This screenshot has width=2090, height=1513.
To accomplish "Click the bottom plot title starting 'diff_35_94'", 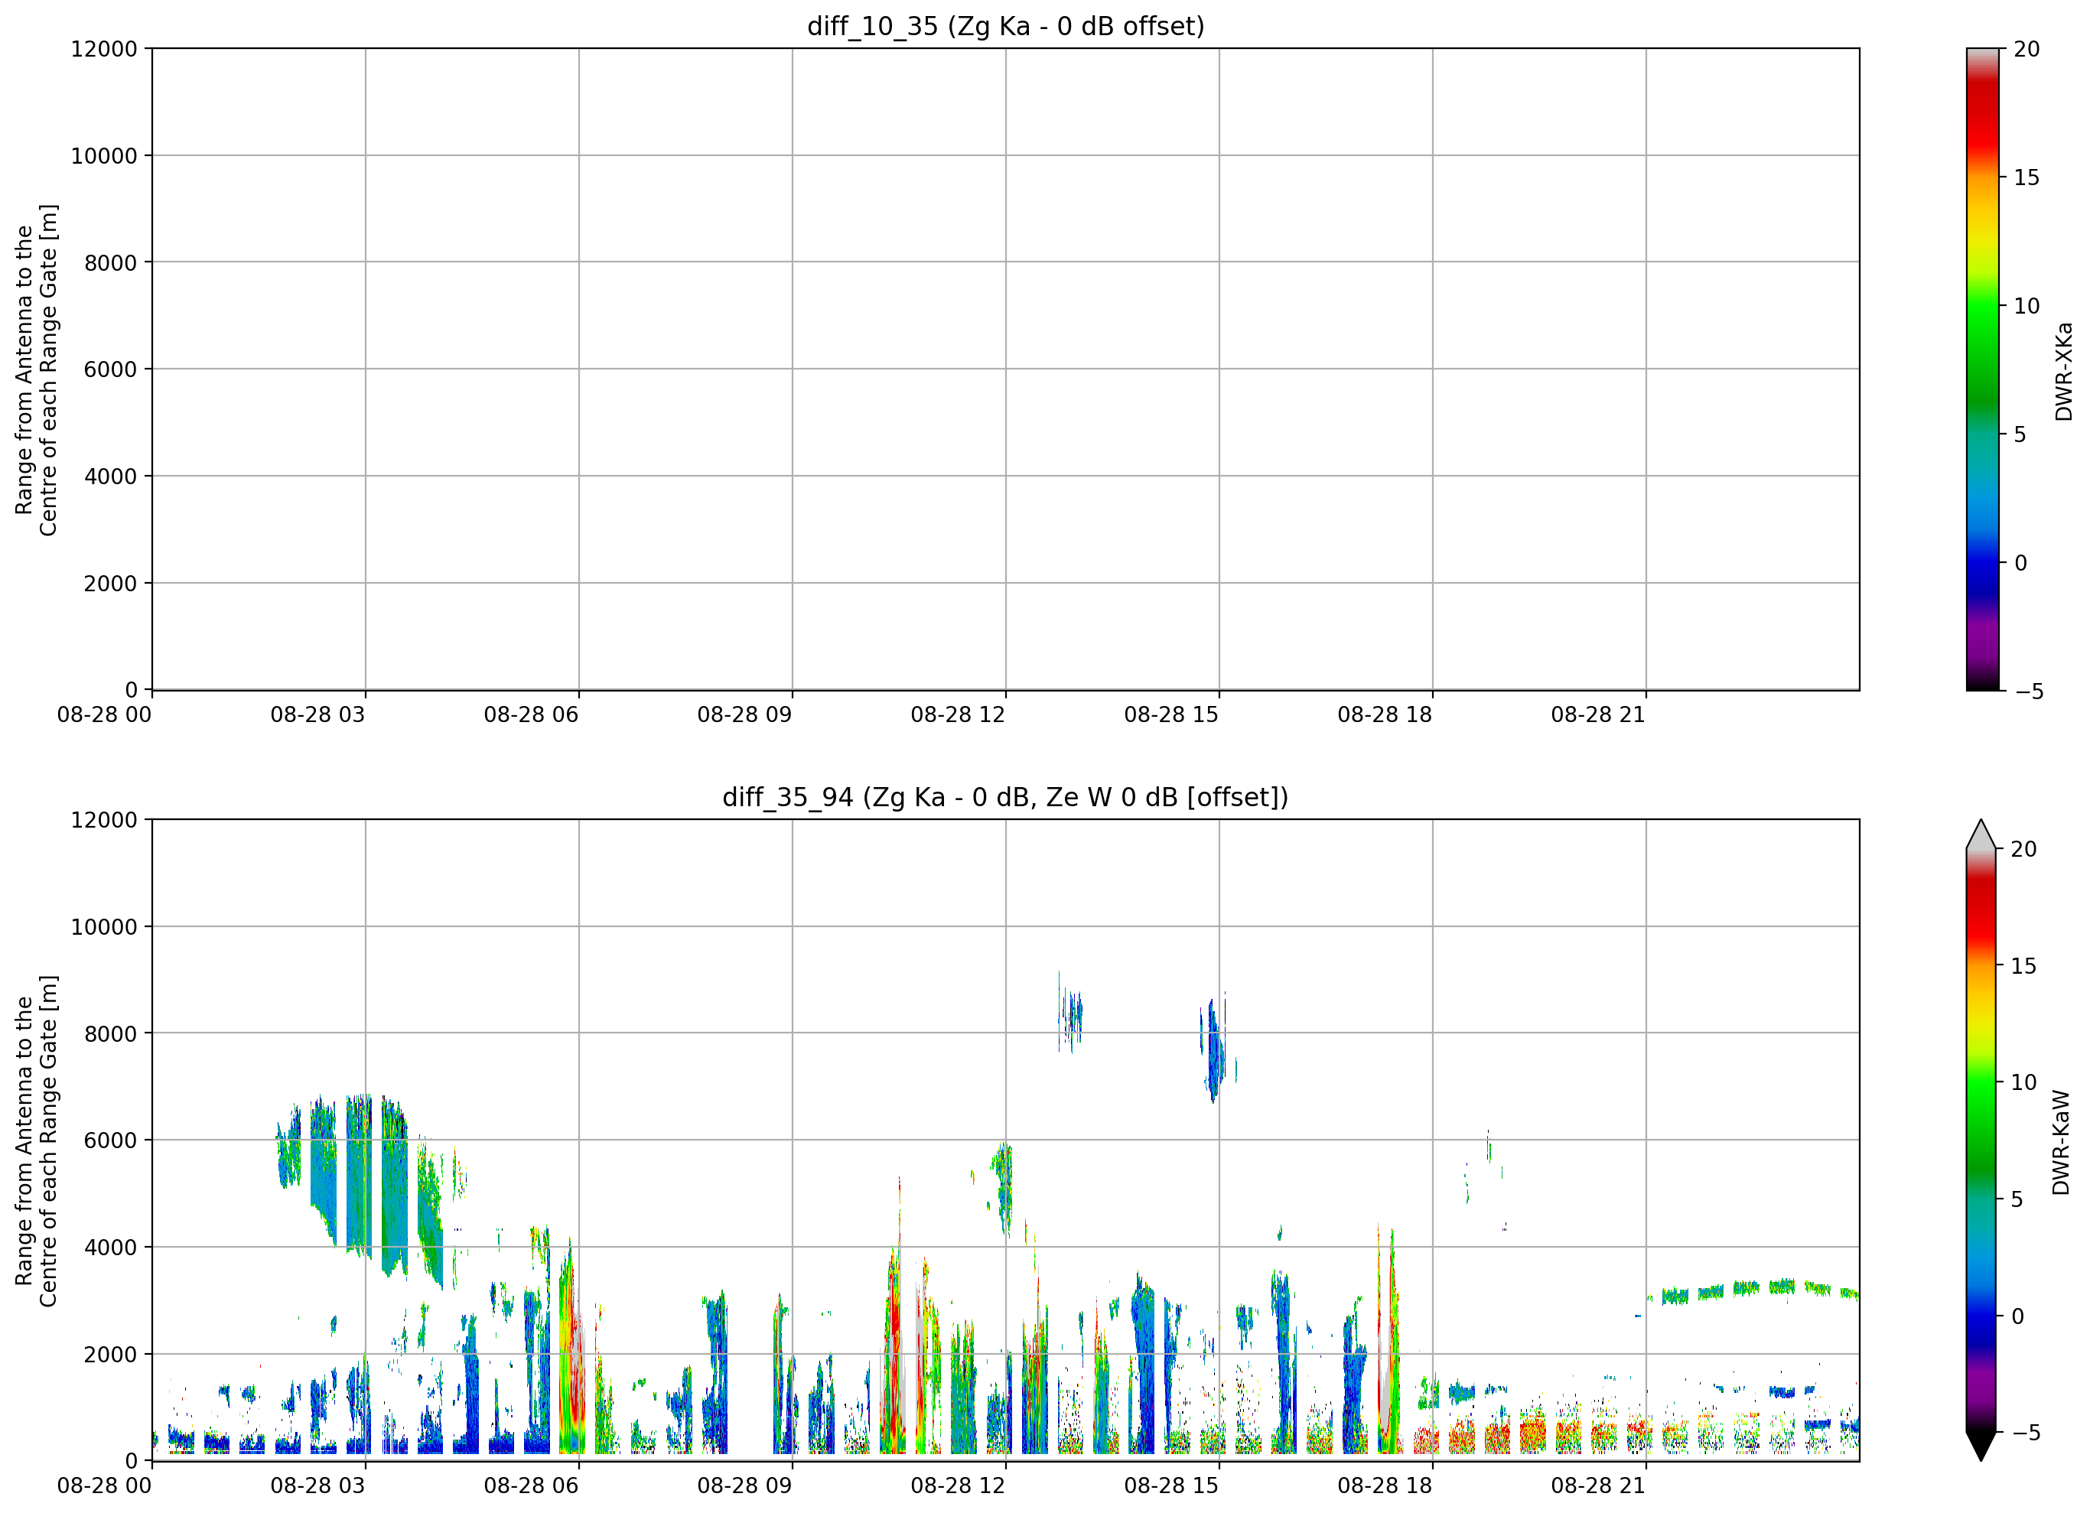I will 1005,797.
